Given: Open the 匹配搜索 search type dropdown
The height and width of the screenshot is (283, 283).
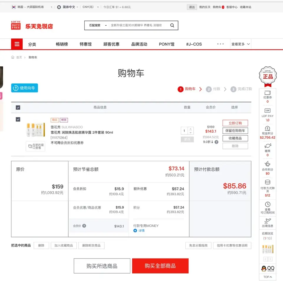Looking at the screenshot, I should [98, 25].
